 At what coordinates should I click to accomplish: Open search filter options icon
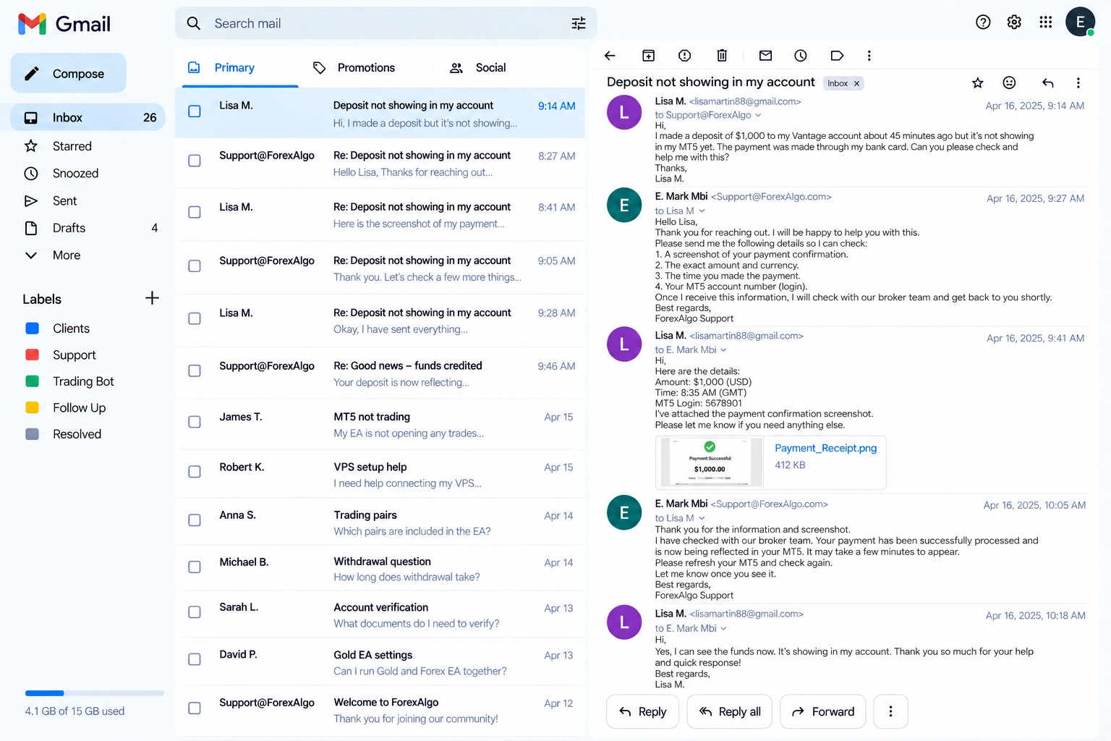point(579,23)
